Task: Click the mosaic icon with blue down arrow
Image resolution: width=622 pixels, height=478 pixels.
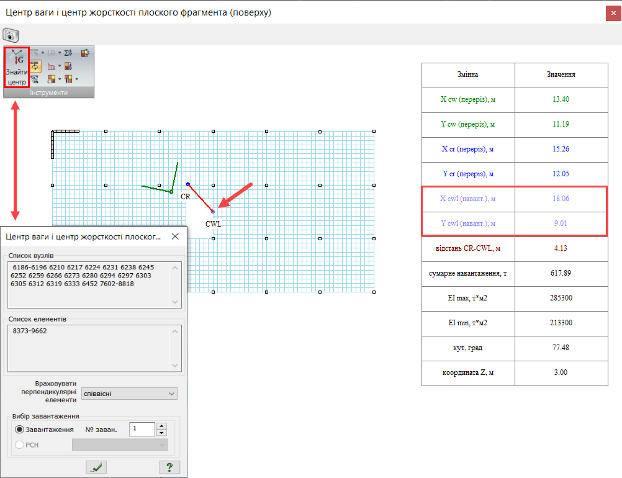Action: click(x=68, y=66)
